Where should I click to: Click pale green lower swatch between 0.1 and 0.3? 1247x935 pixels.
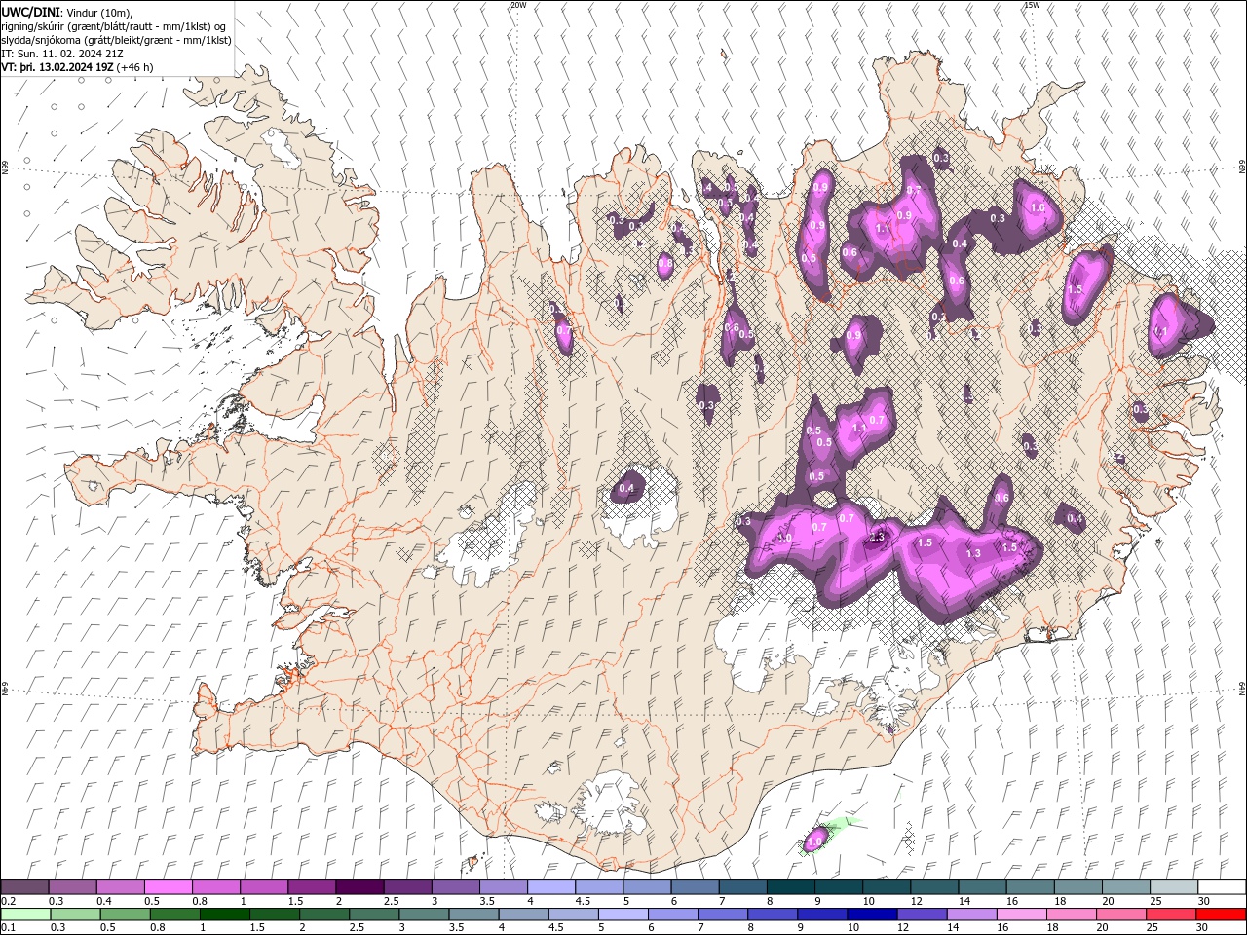[x=25, y=915]
